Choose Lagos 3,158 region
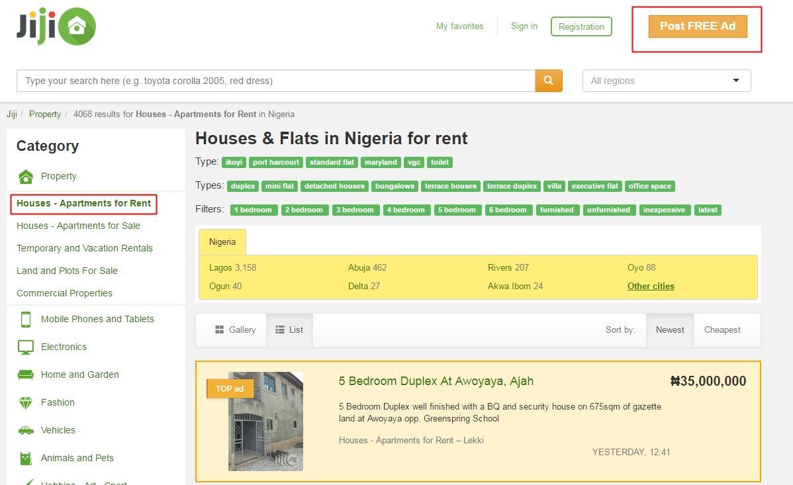The image size is (793, 485). 232,267
